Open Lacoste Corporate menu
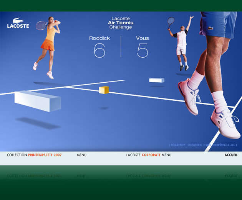 [x=149, y=155]
